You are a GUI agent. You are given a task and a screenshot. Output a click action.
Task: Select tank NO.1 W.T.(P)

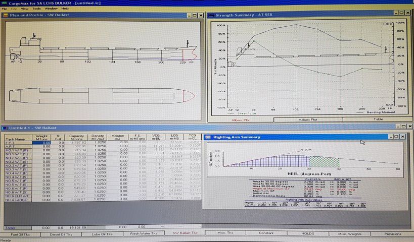click(x=18, y=150)
